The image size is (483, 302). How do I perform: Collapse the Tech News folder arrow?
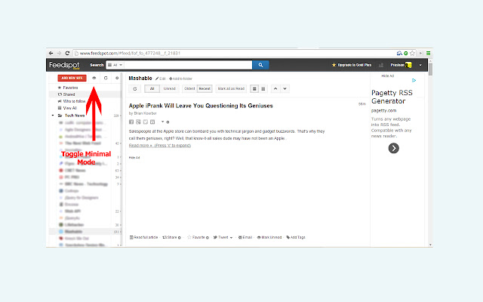coord(53,116)
